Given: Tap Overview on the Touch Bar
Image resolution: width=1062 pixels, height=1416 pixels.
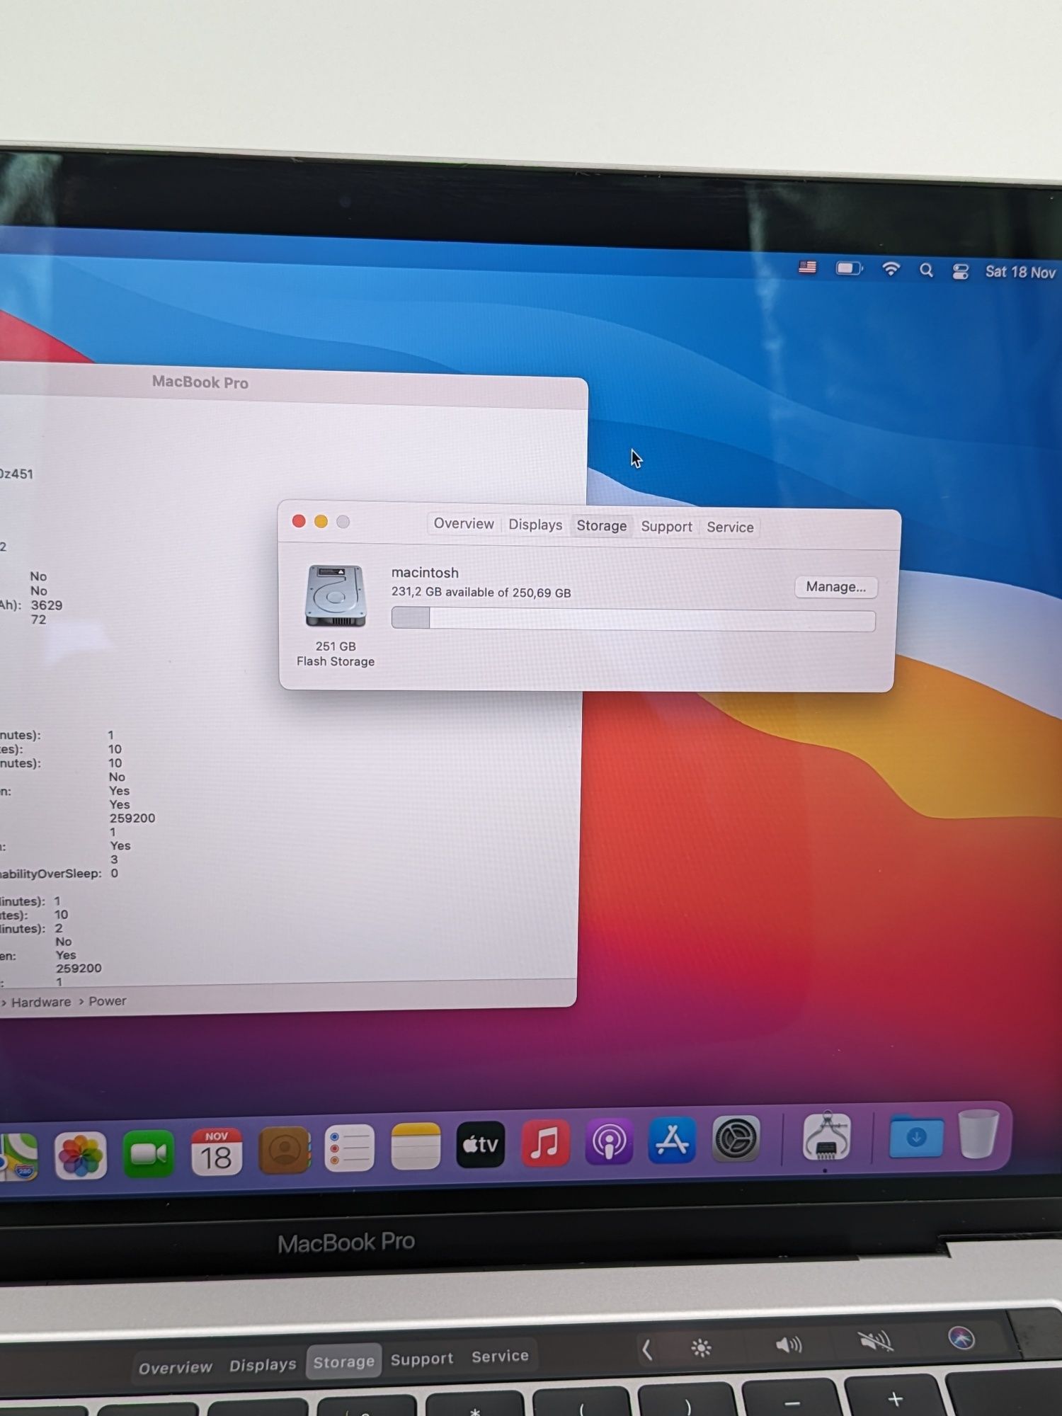Looking at the screenshot, I should [x=176, y=1368].
